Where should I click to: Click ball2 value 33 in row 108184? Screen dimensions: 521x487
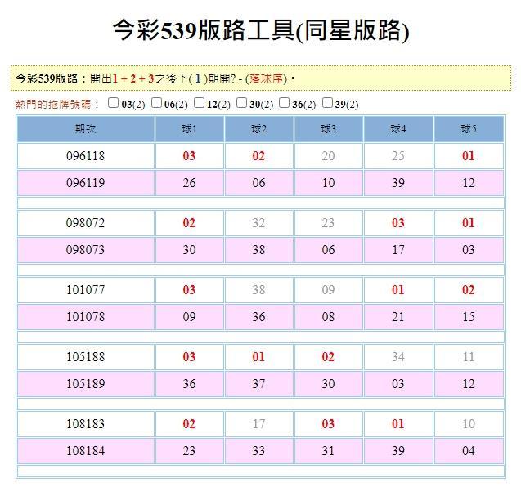pos(258,451)
